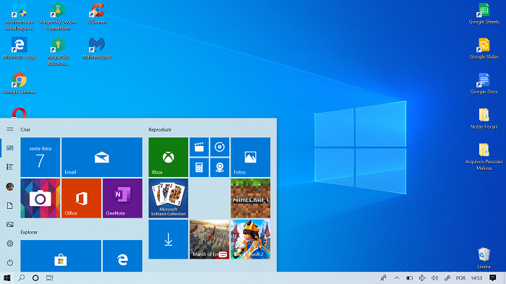Open taskbar Search magnifier
Screen dimensions: 506x284
click(x=21, y=278)
